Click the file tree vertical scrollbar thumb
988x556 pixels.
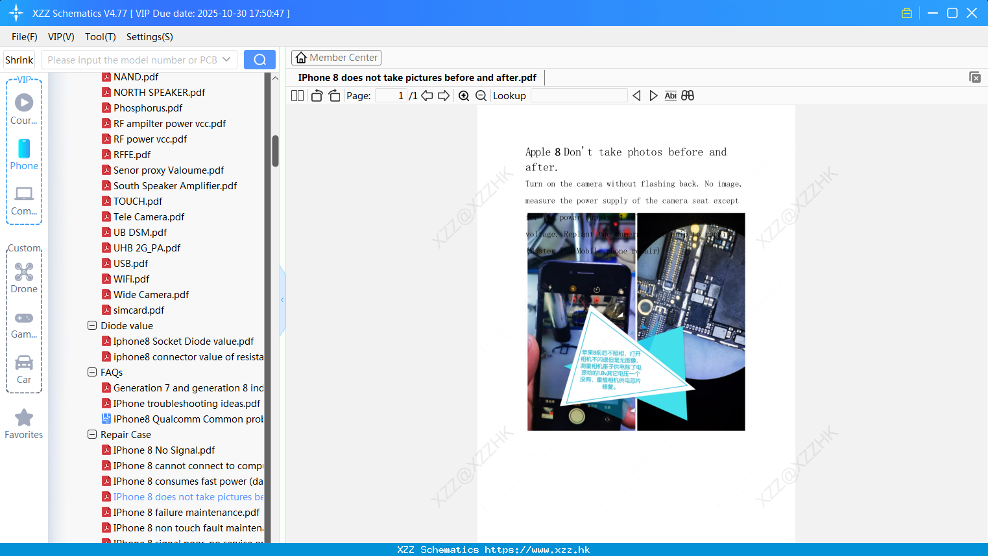point(275,151)
